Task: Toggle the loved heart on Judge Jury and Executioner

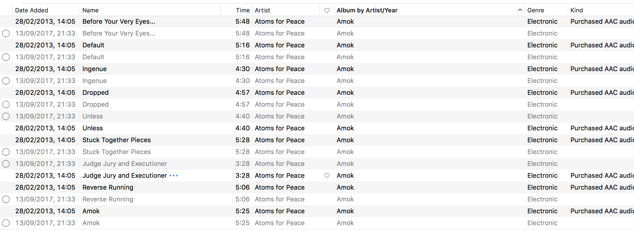Action: click(x=327, y=175)
